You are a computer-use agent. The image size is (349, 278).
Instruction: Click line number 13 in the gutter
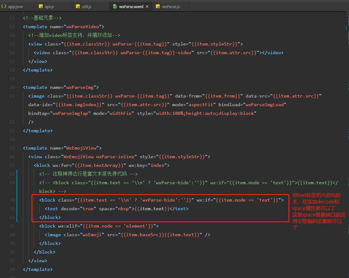click(x=12, y=27)
